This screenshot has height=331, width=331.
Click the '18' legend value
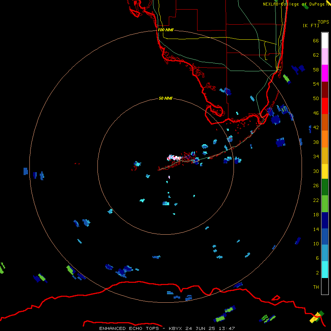coord(316,215)
